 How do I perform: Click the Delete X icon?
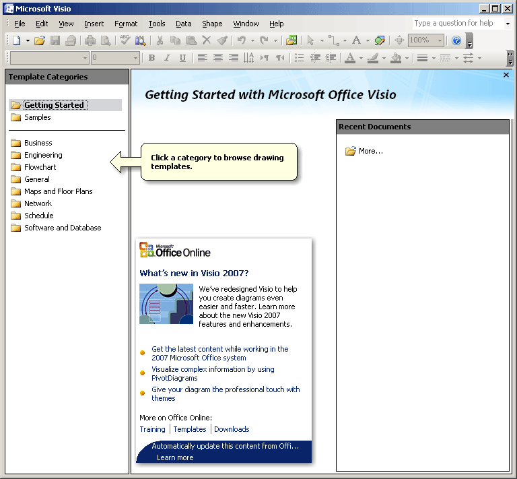point(207,40)
